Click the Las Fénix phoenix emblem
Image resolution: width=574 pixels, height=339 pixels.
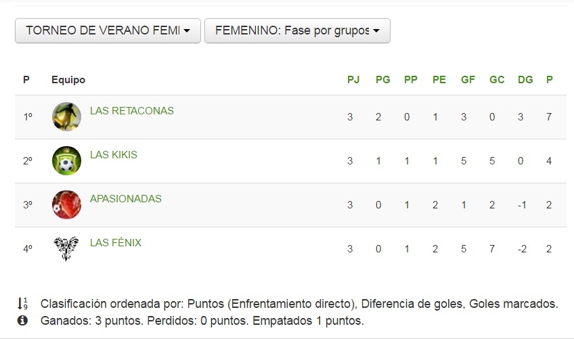(x=66, y=248)
